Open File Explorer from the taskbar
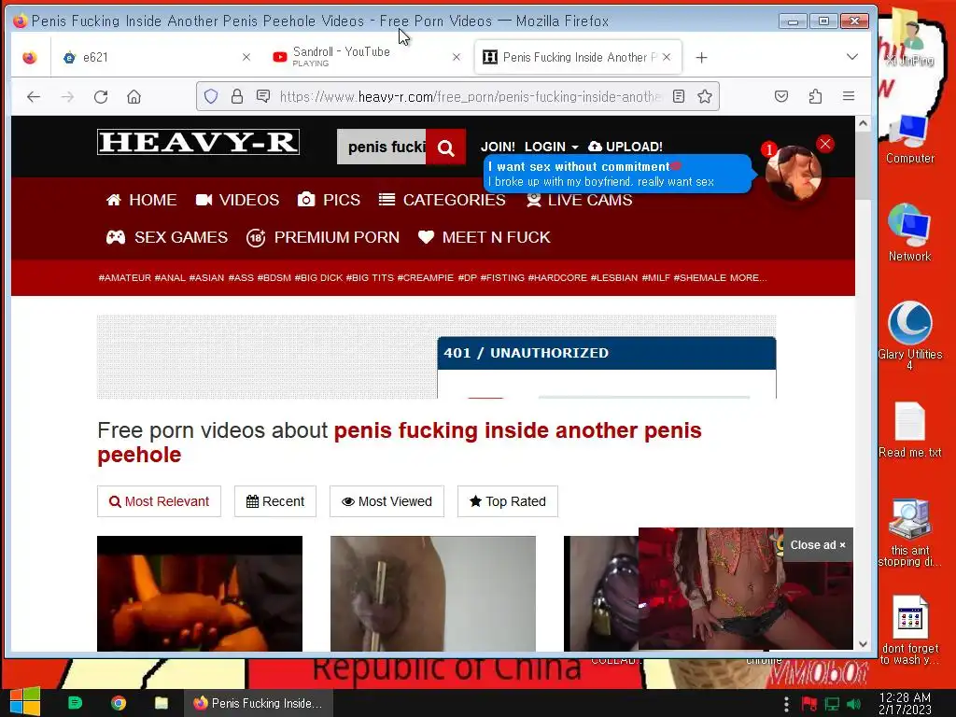 (162, 703)
